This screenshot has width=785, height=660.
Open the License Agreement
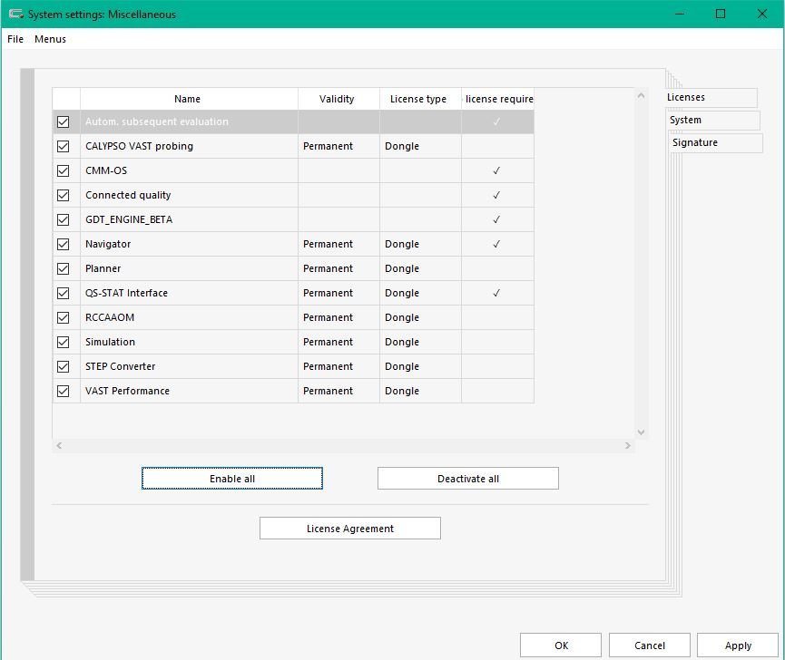coord(349,528)
